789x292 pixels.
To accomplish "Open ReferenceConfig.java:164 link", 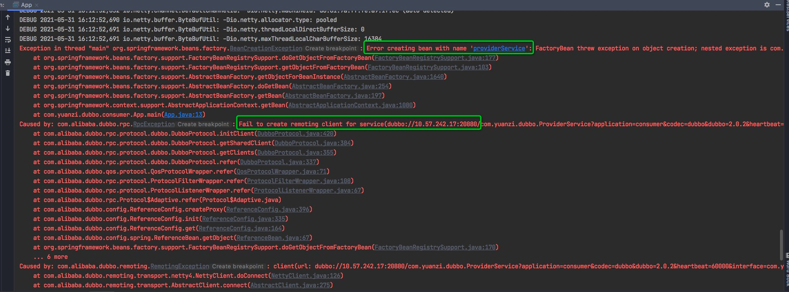I will pos(240,228).
